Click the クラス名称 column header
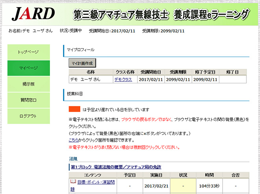 click(125, 72)
